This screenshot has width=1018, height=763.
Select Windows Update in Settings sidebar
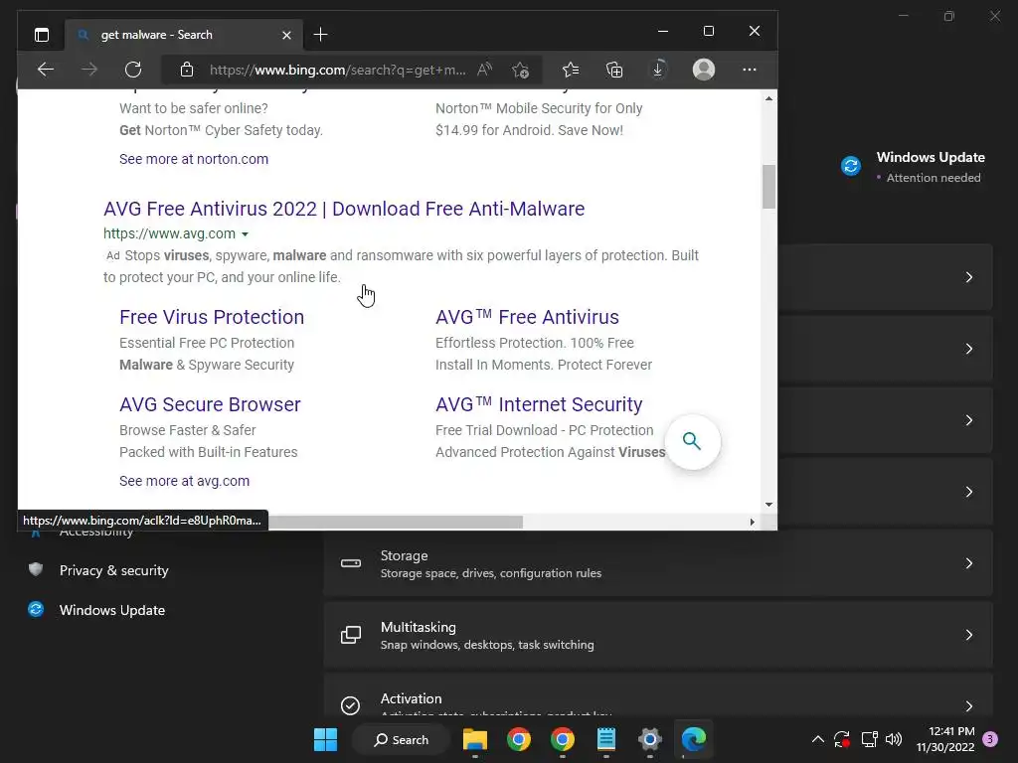(111, 611)
